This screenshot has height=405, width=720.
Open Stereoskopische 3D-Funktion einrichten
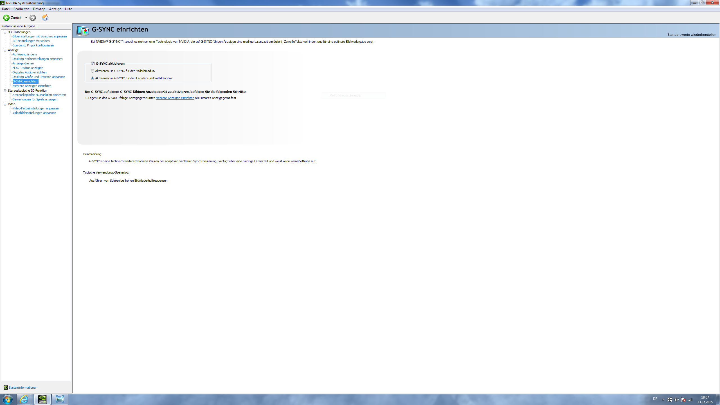tap(39, 95)
